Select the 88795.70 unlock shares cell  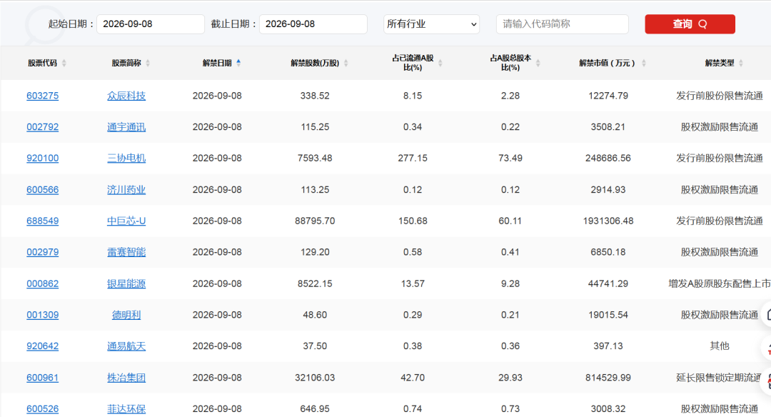[315, 221]
